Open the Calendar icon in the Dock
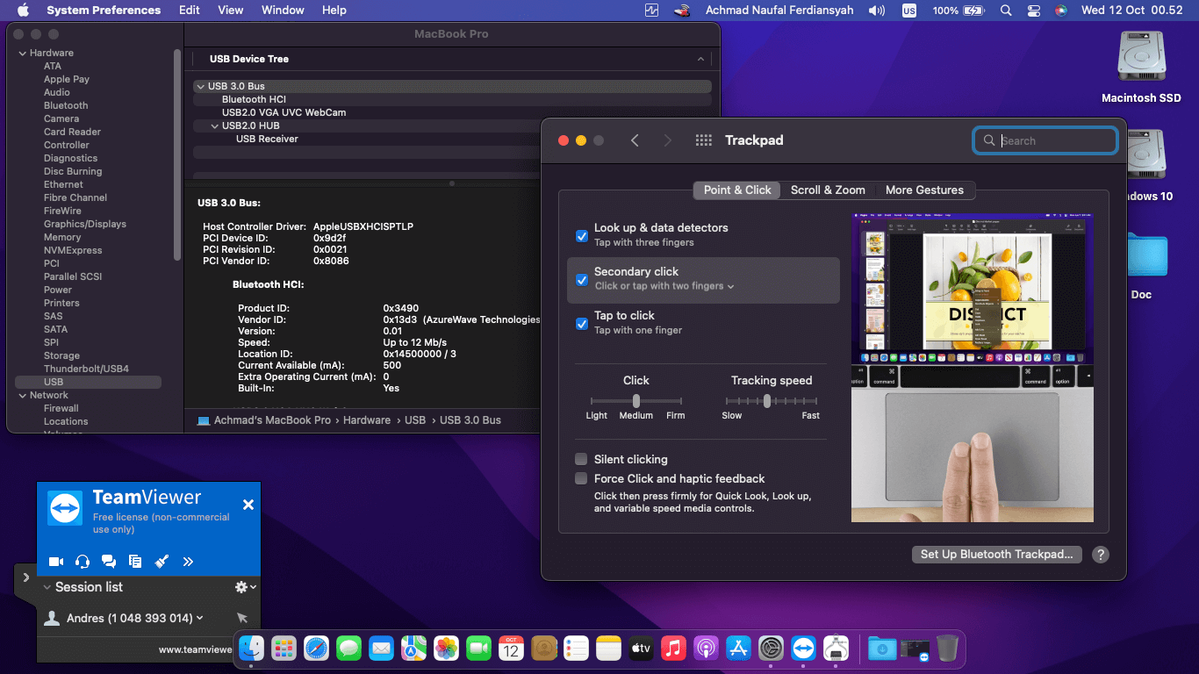1199x674 pixels. tap(512, 649)
